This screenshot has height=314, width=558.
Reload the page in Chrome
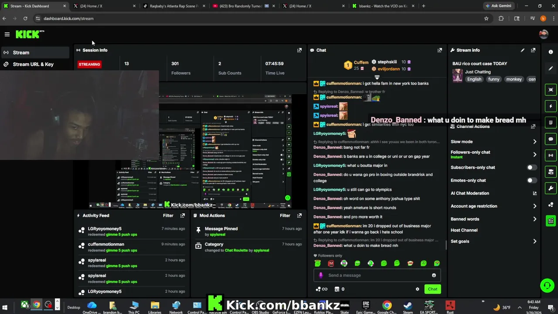pyautogui.click(x=25, y=18)
